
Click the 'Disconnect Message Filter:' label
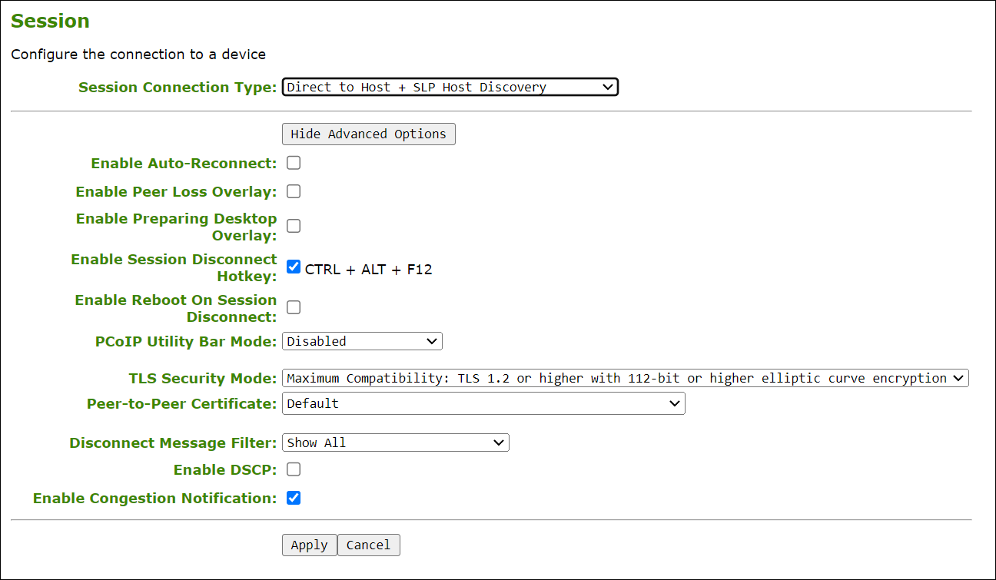[173, 442]
